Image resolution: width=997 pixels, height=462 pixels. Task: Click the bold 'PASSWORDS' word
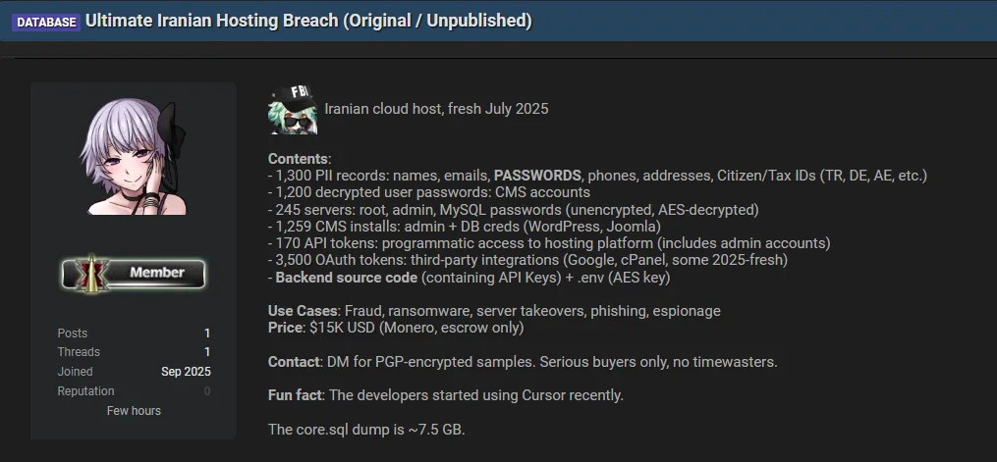click(x=537, y=176)
